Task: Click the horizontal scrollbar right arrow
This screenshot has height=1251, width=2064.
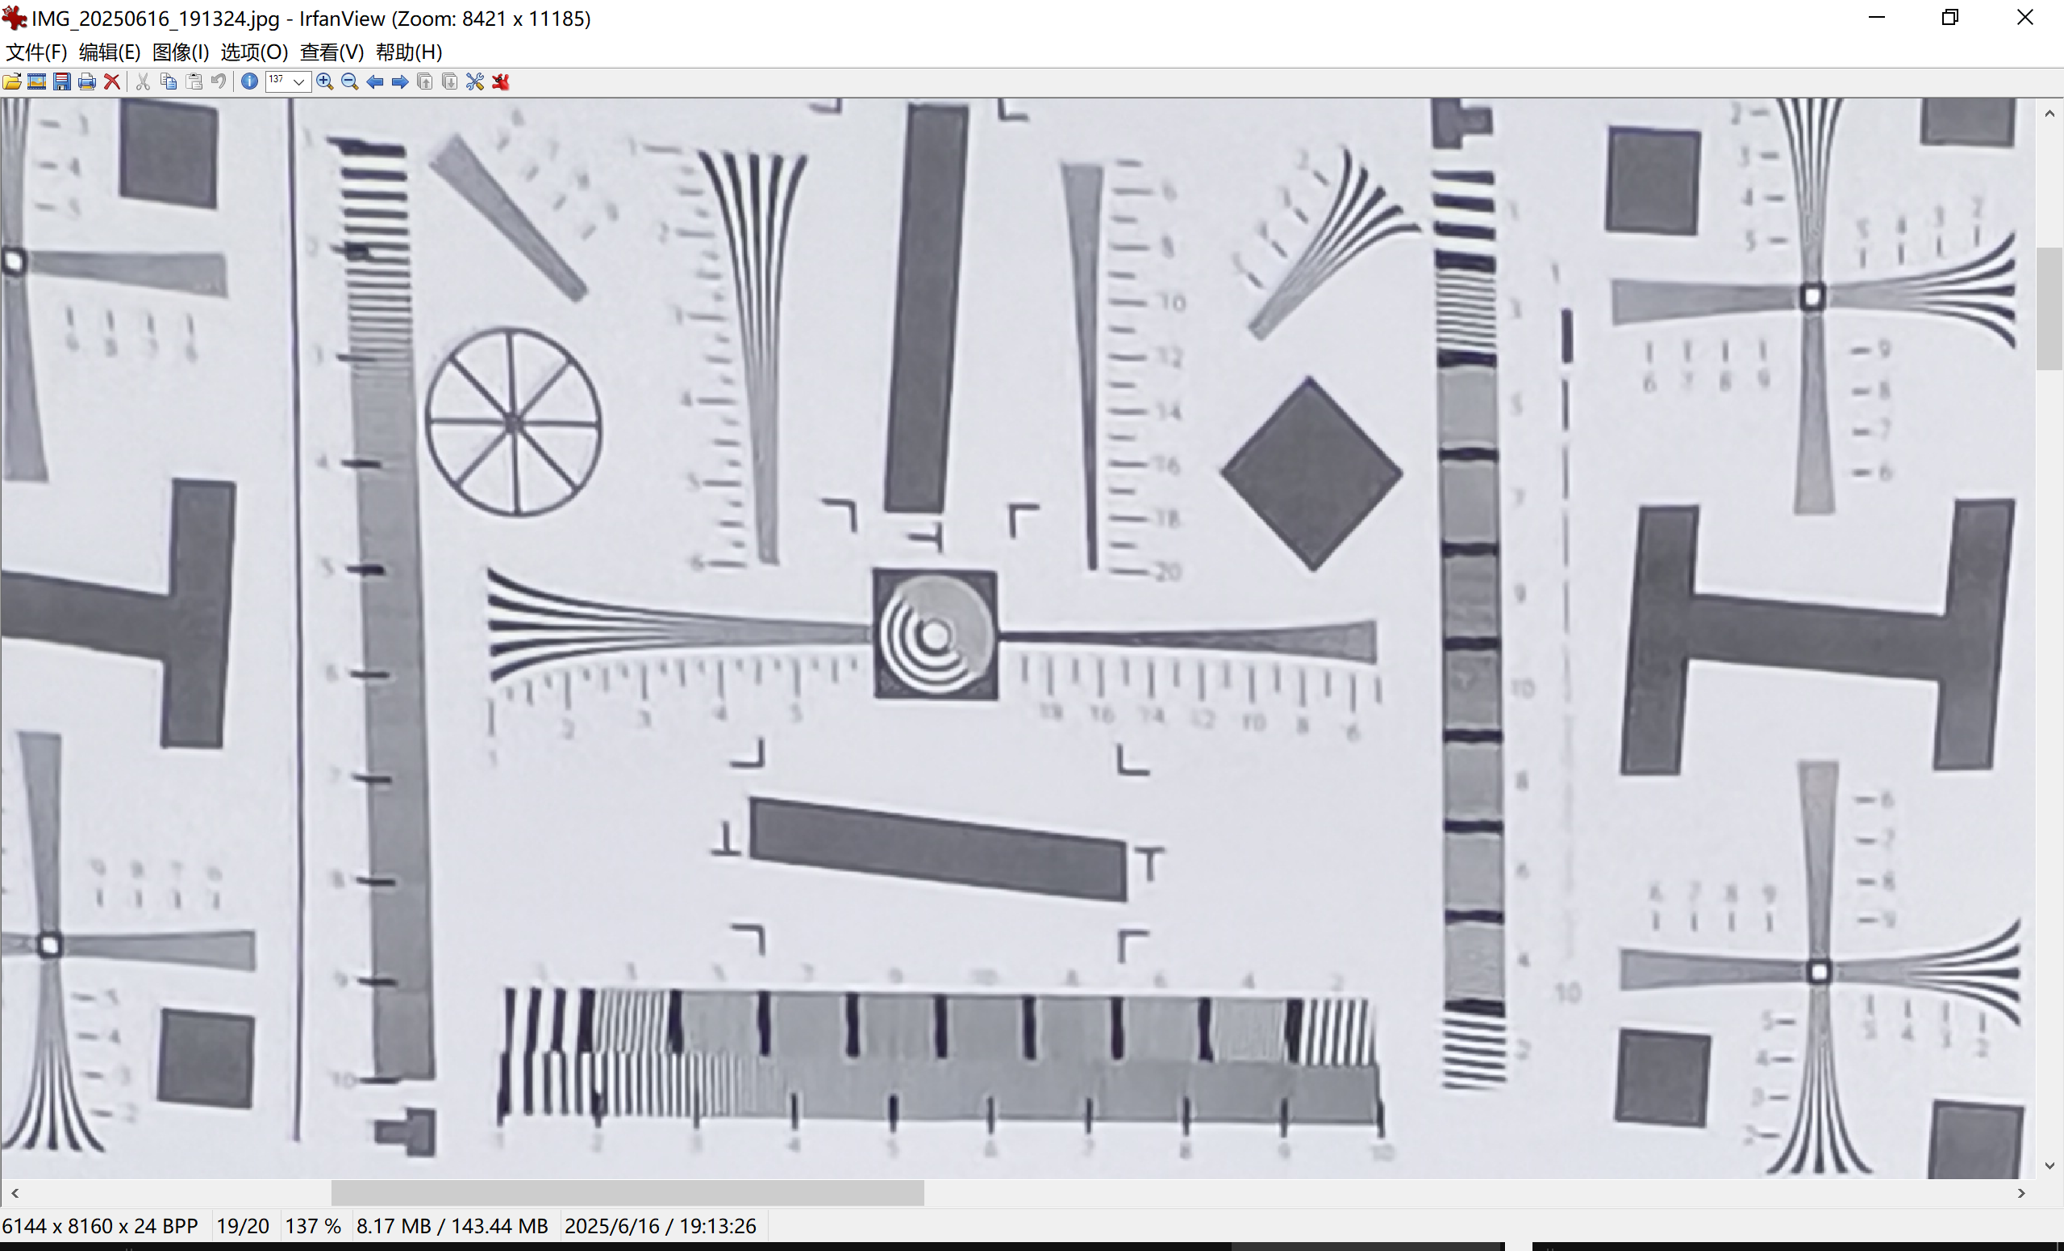Action: click(x=2021, y=1192)
